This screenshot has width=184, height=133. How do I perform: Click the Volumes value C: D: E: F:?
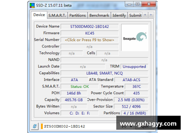coord(79,113)
